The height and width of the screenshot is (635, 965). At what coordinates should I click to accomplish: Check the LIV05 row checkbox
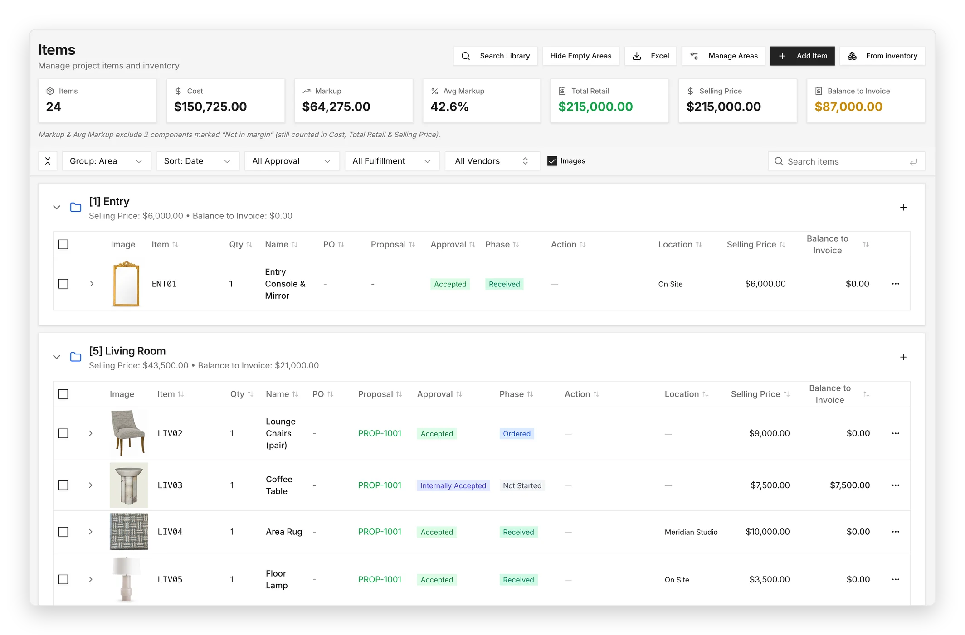63,579
